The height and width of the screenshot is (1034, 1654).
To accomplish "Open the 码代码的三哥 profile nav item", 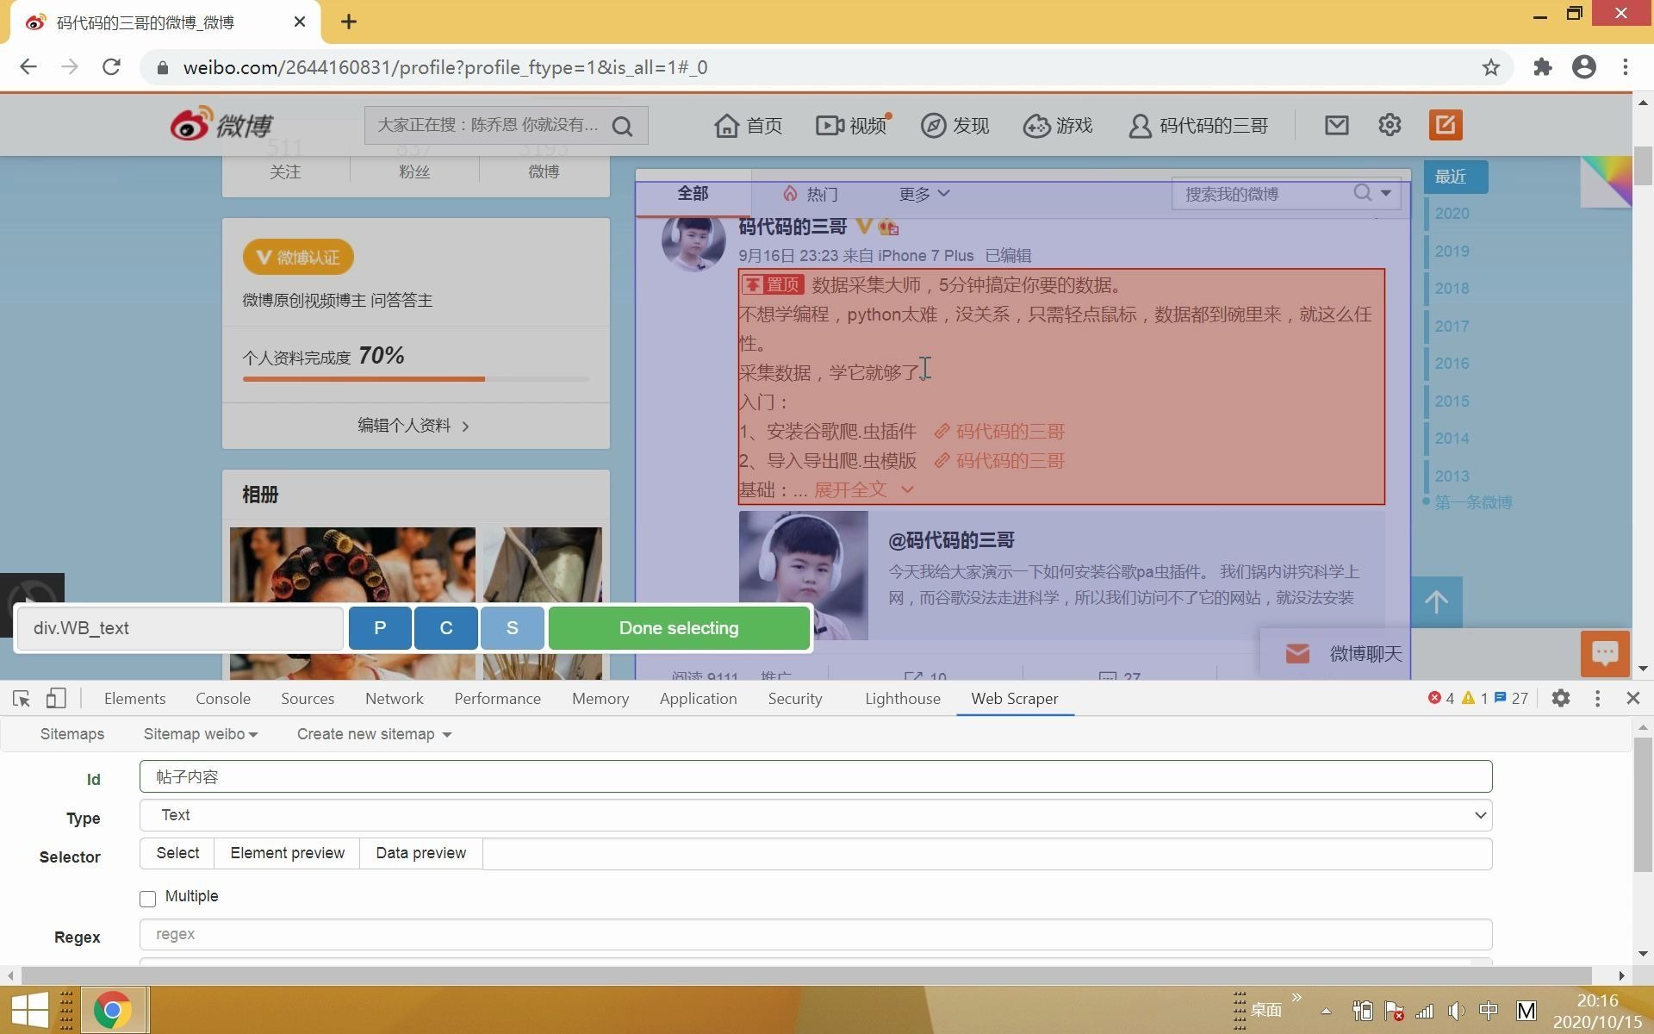I will click(x=1198, y=126).
